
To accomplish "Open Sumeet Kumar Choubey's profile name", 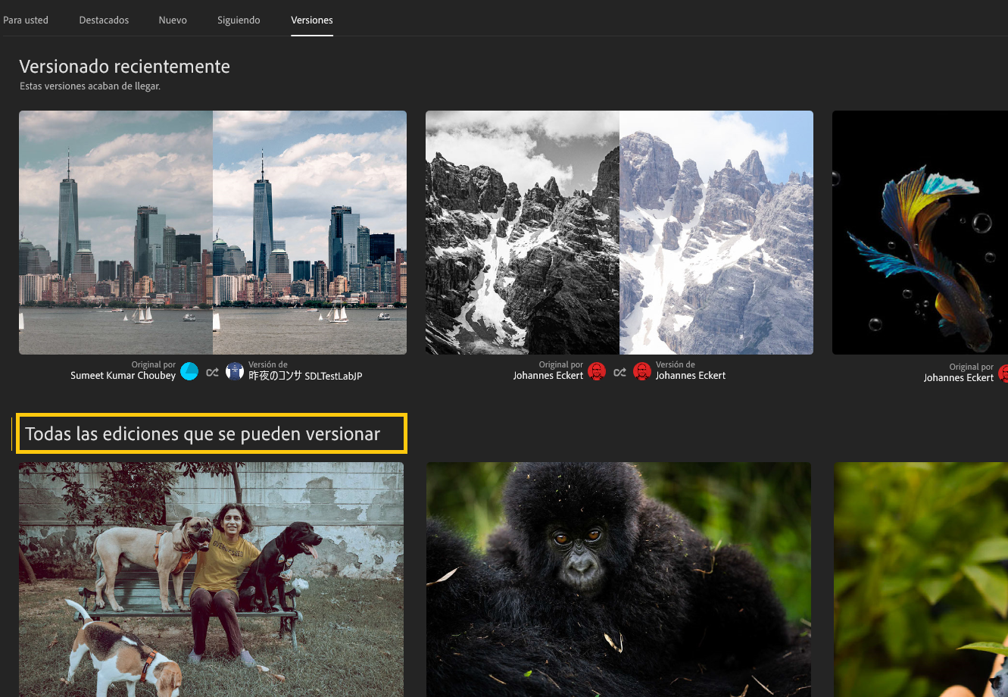I will click(x=123, y=376).
